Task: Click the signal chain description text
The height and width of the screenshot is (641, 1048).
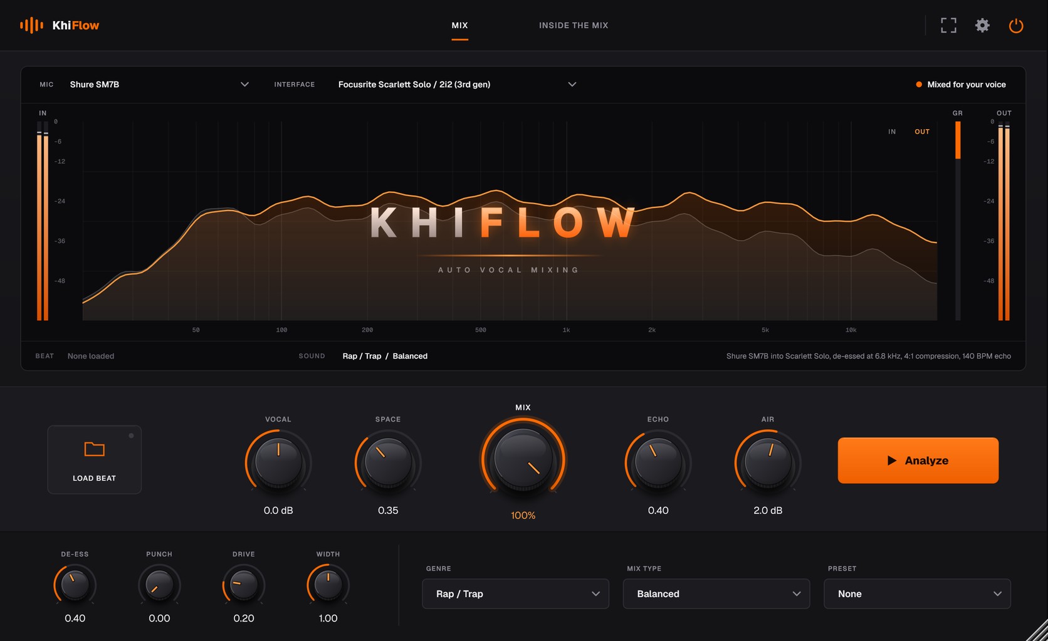Action: pyautogui.click(x=868, y=356)
